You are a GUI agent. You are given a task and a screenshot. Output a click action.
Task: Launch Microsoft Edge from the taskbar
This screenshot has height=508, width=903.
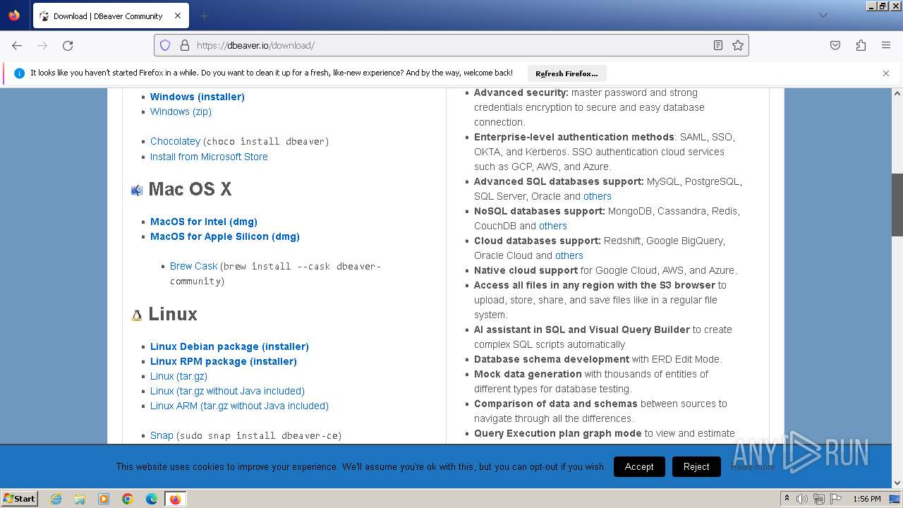tap(152, 499)
